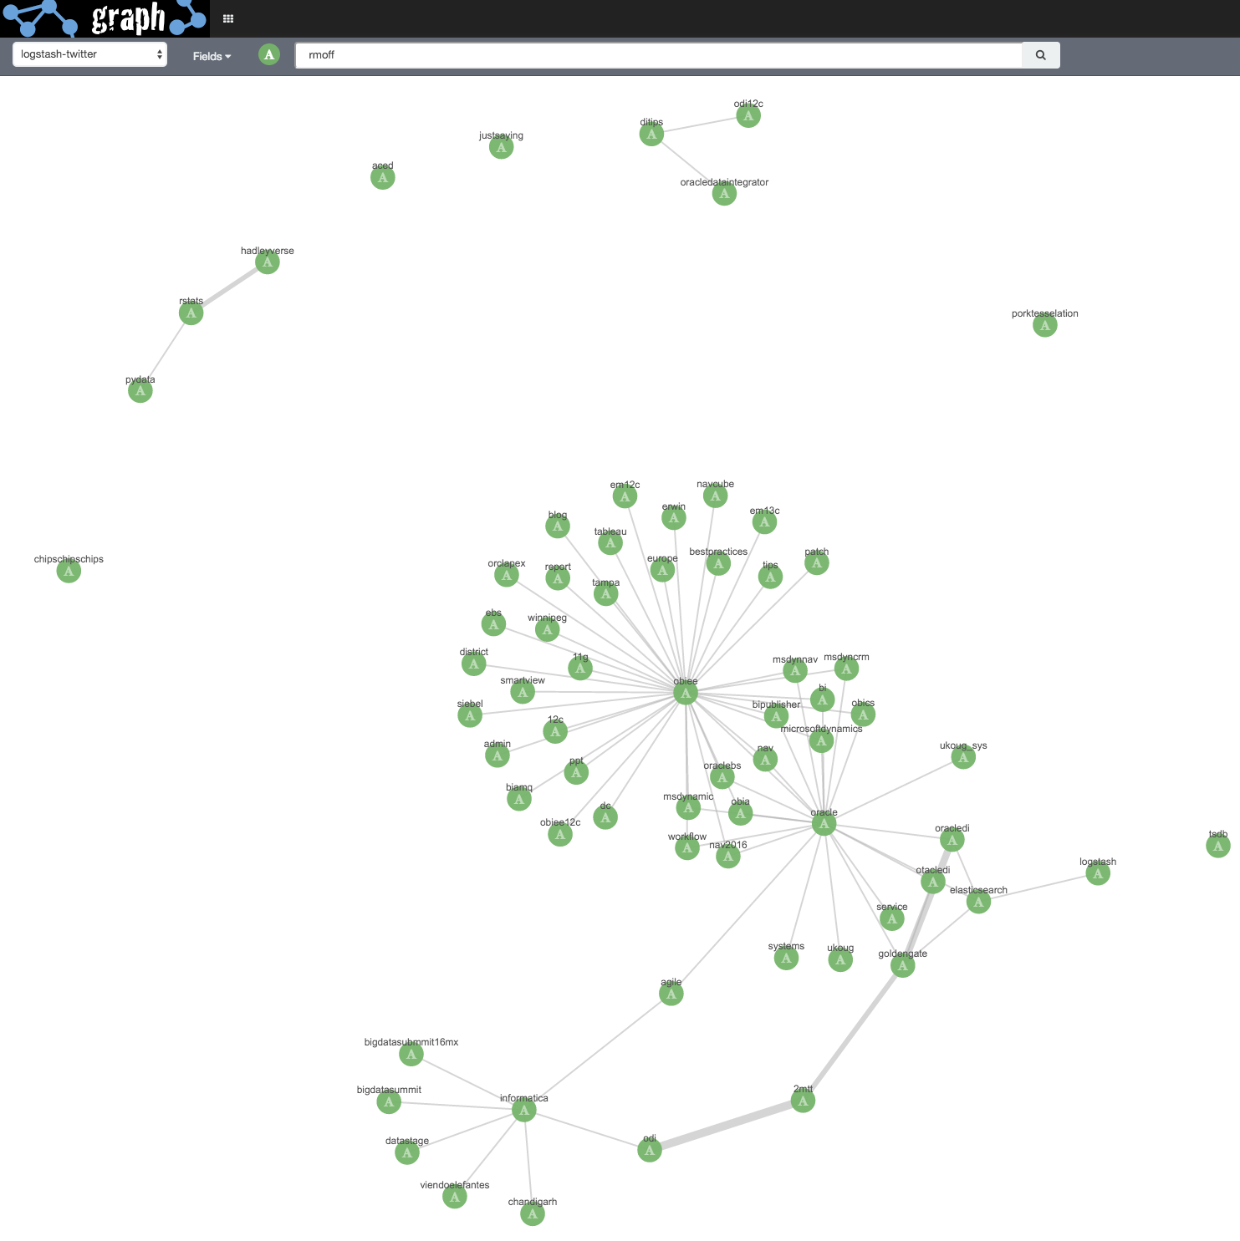
Task: Select the porktesselation node
Action: [x=1044, y=324]
